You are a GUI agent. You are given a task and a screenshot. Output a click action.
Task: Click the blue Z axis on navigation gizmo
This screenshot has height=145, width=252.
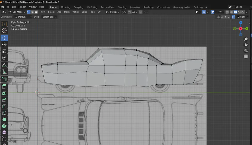click(x=241, y=23)
